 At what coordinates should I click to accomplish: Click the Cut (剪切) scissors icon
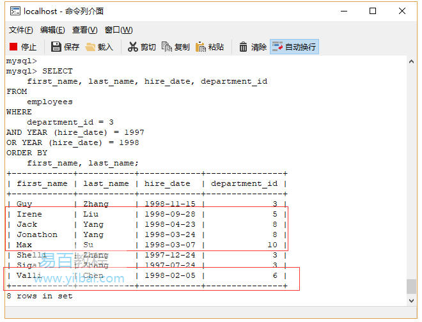tap(133, 47)
